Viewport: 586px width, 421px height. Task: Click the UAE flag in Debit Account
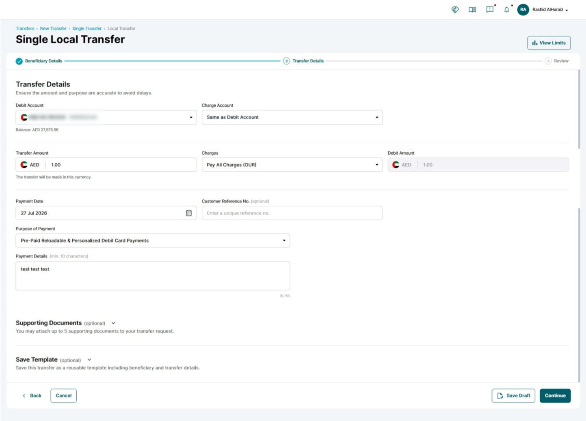pyautogui.click(x=24, y=117)
